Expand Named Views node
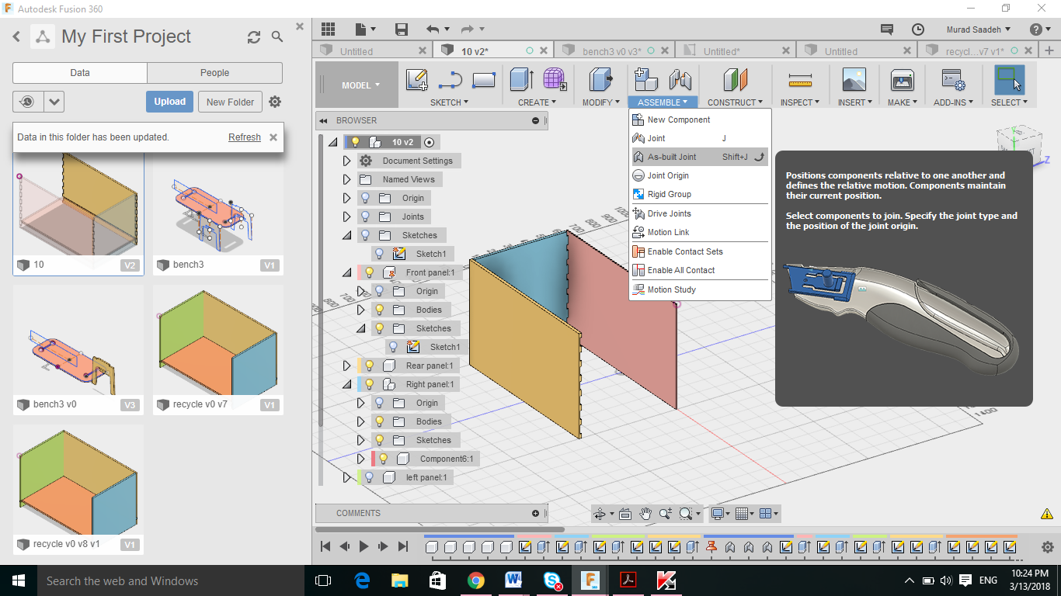The width and height of the screenshot is (1061, 596). click(347, 179)
